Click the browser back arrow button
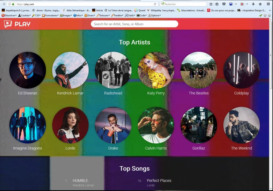 (x=4, y=4)
